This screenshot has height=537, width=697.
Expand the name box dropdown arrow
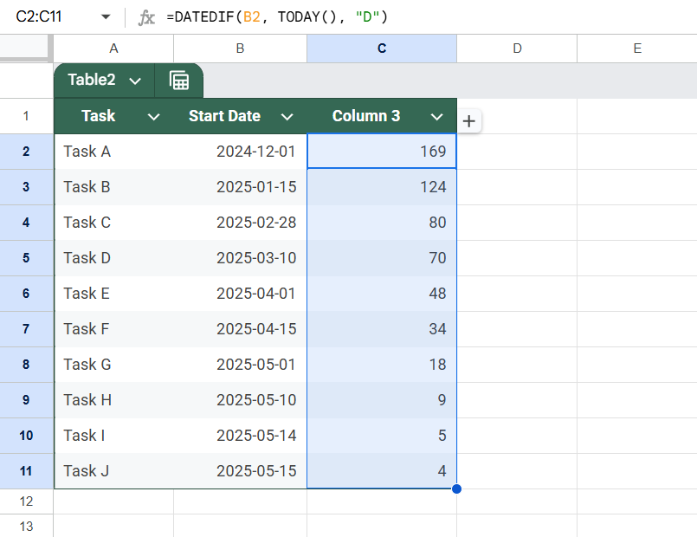[106, 17]
